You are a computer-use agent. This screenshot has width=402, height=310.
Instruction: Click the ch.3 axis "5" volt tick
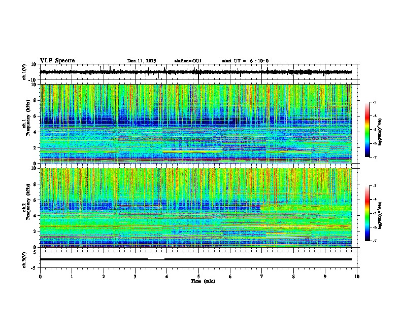(x=35, y=252)
